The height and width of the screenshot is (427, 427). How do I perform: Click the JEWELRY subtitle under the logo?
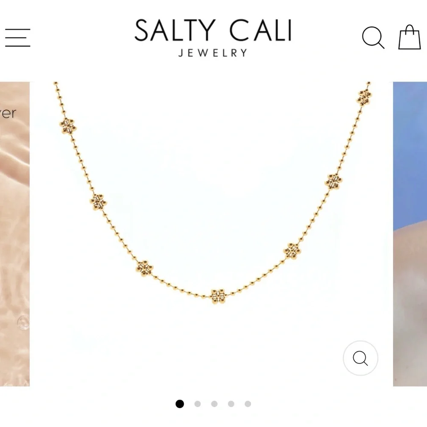pyautogui.click(x=213, y=53)
